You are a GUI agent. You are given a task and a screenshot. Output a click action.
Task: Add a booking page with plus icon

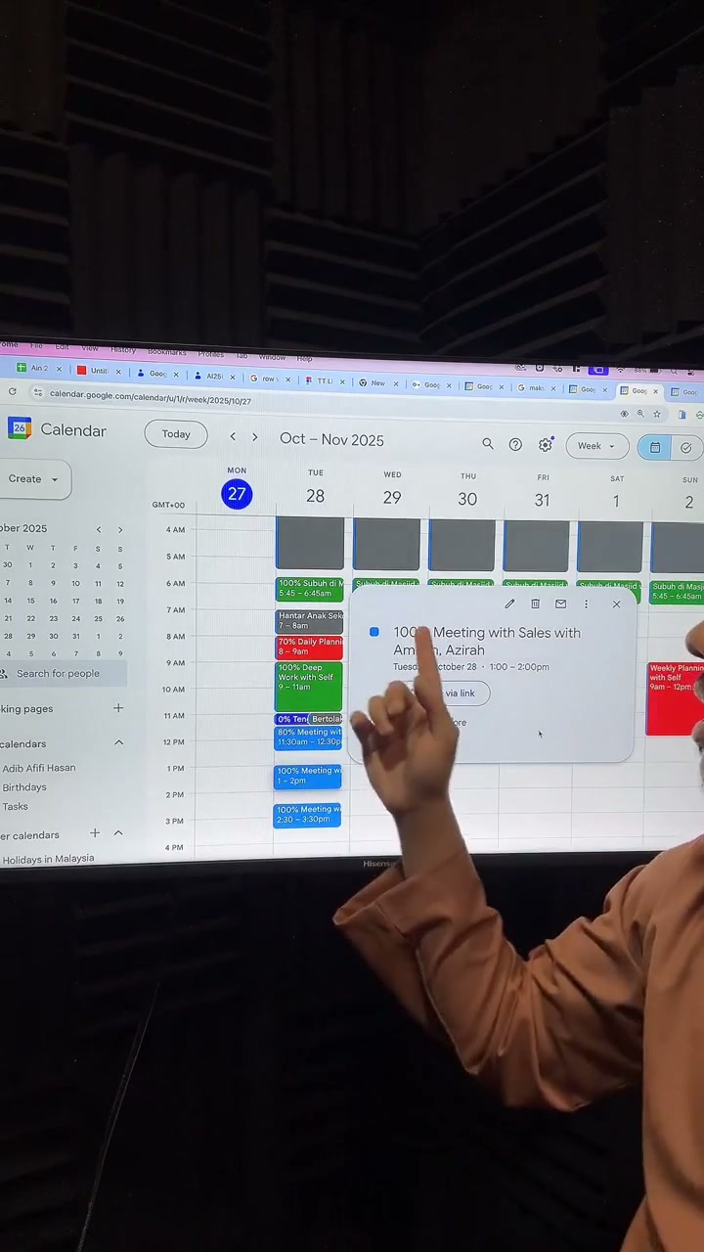tap(118, 707)
